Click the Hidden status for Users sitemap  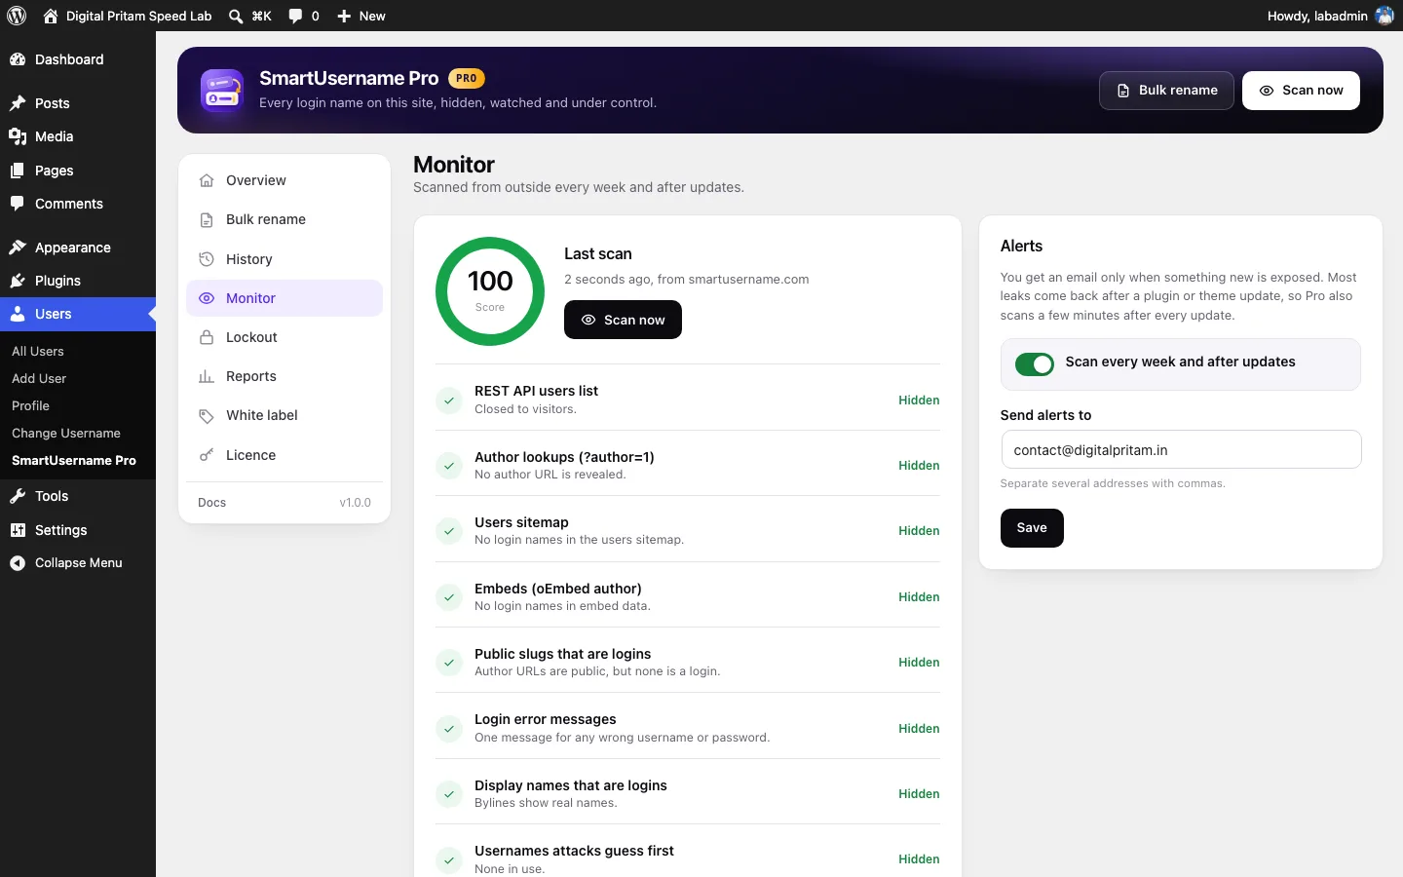(x=919, y=531)
